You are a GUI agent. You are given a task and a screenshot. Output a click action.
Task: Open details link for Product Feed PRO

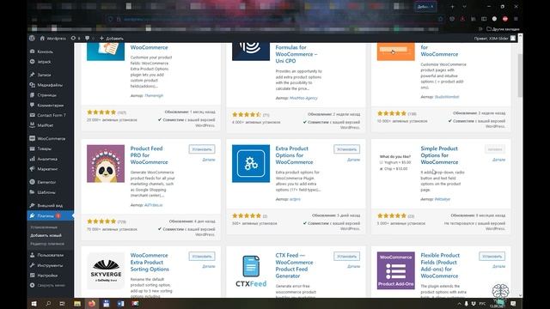pos(209,160)
